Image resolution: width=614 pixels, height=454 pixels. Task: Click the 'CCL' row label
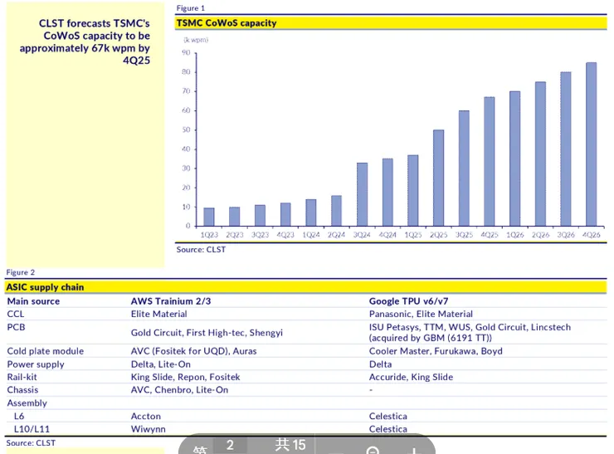(16, 315)
